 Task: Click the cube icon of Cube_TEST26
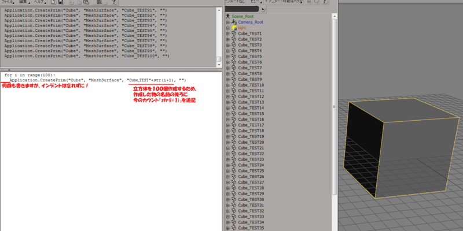[234, 177]
